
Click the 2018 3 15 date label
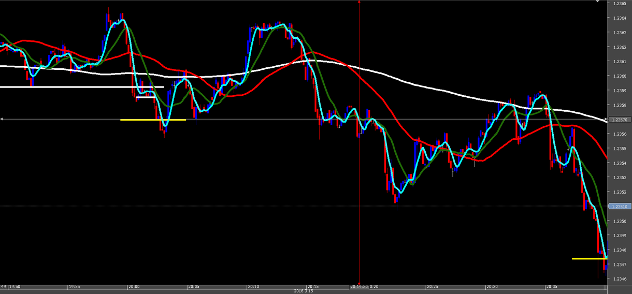pyautogui.click(x=304, y=291)
